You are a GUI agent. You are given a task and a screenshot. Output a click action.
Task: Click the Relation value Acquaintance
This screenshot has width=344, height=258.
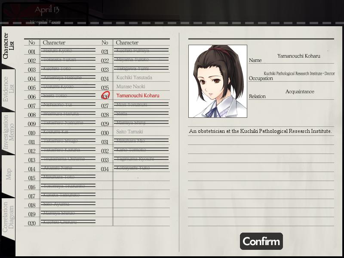(x=300, y=92)
